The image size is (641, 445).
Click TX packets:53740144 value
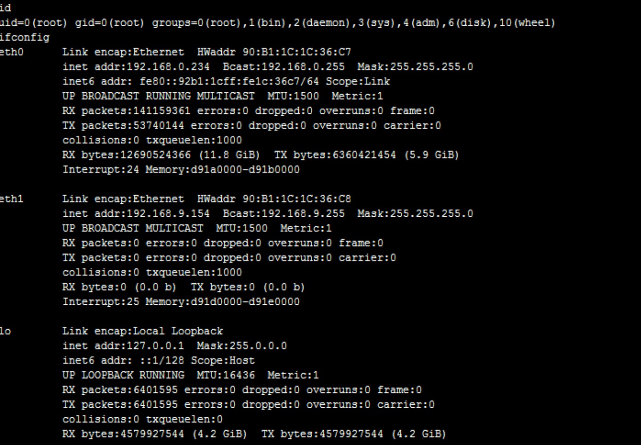123,125
